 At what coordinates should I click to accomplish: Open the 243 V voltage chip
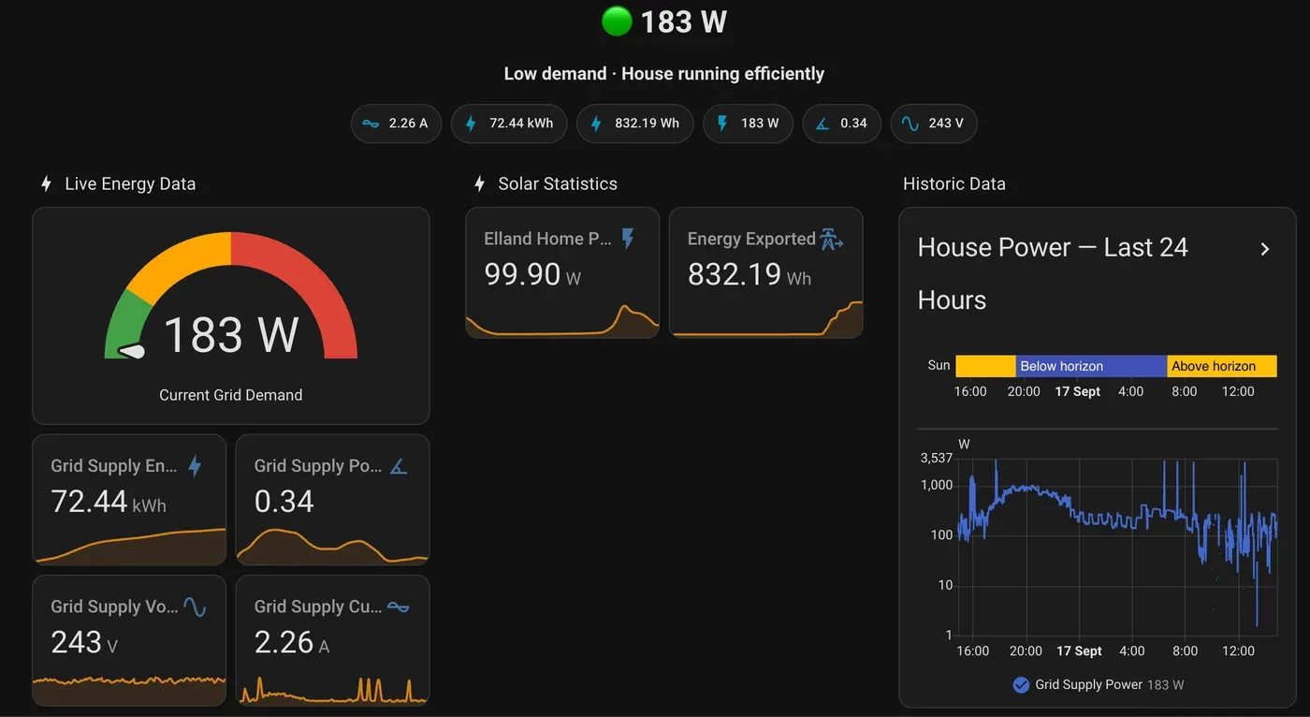coord(934,124)
